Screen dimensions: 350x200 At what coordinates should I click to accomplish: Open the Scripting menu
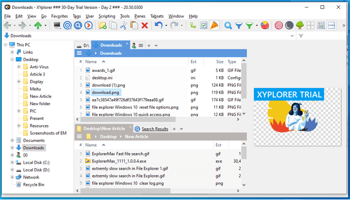click(x=107, y=16)
